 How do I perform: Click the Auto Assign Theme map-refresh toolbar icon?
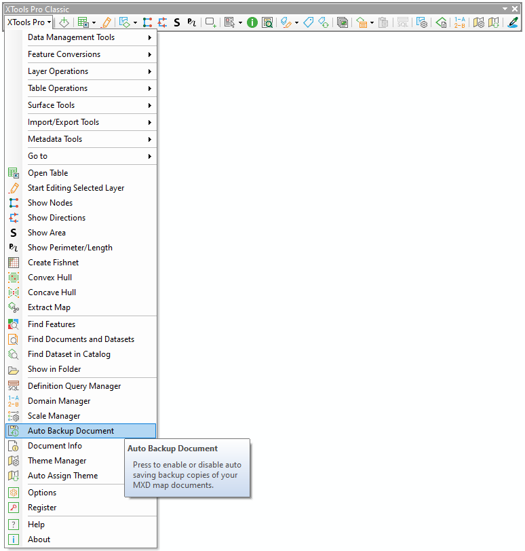click(493, 22)
